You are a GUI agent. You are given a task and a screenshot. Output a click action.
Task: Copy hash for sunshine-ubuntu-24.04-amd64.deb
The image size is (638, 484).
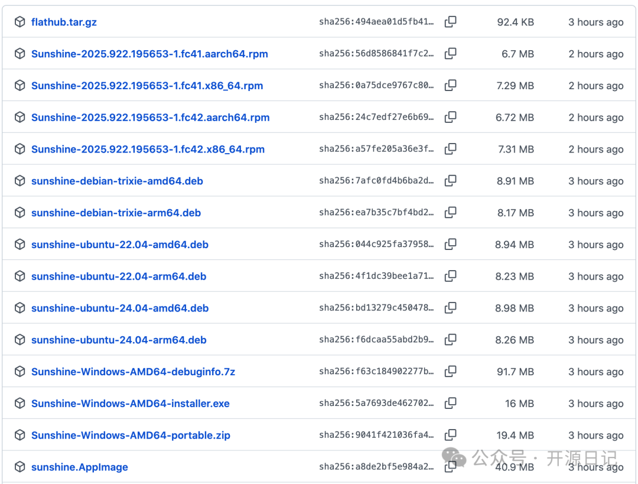tap(450, 308)
